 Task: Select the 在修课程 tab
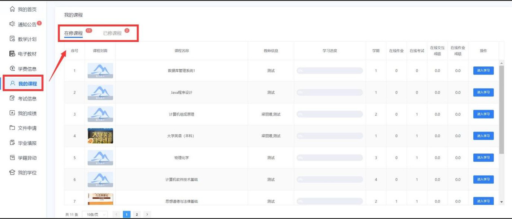(73, 33)
